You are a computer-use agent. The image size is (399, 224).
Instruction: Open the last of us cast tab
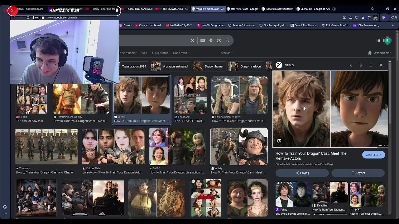coord(277,9)
